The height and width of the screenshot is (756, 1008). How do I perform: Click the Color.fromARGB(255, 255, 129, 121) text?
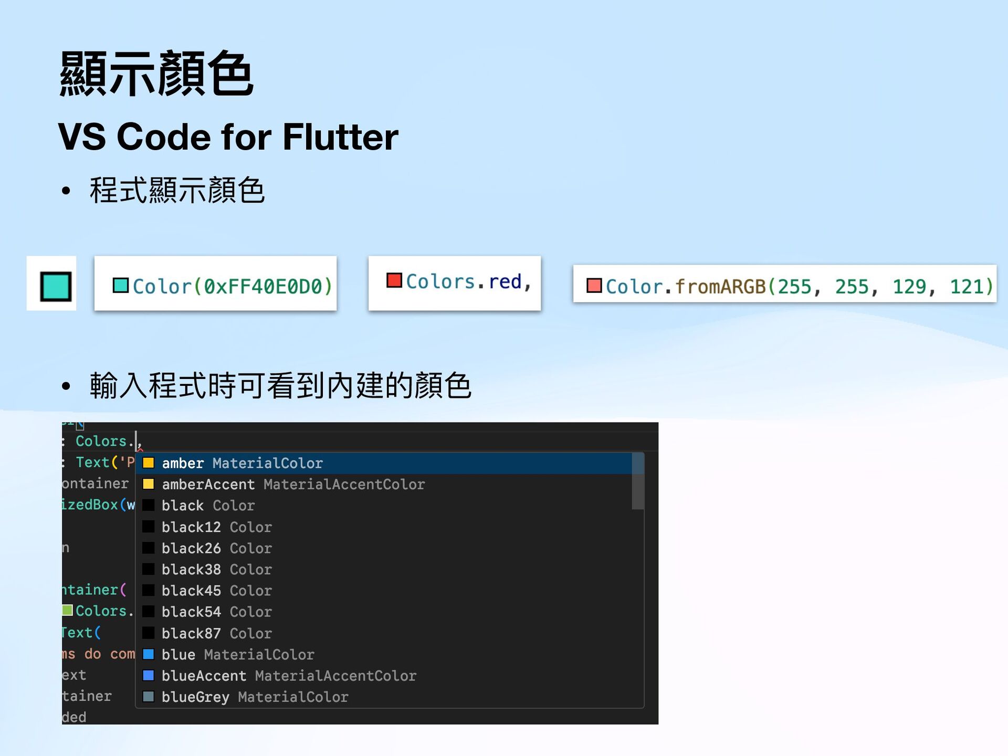click(800, 287)
